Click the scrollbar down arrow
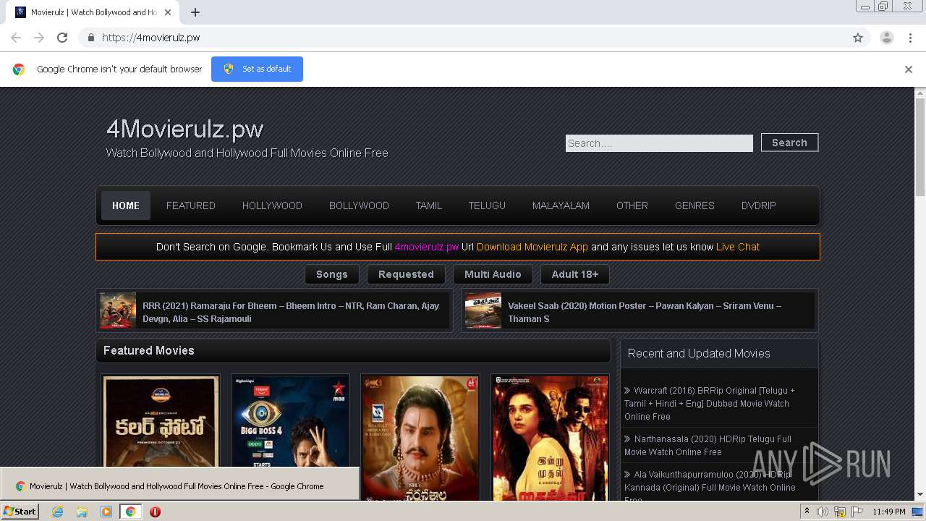This screenshot has height=521, width=926. [x=920, y=495]
